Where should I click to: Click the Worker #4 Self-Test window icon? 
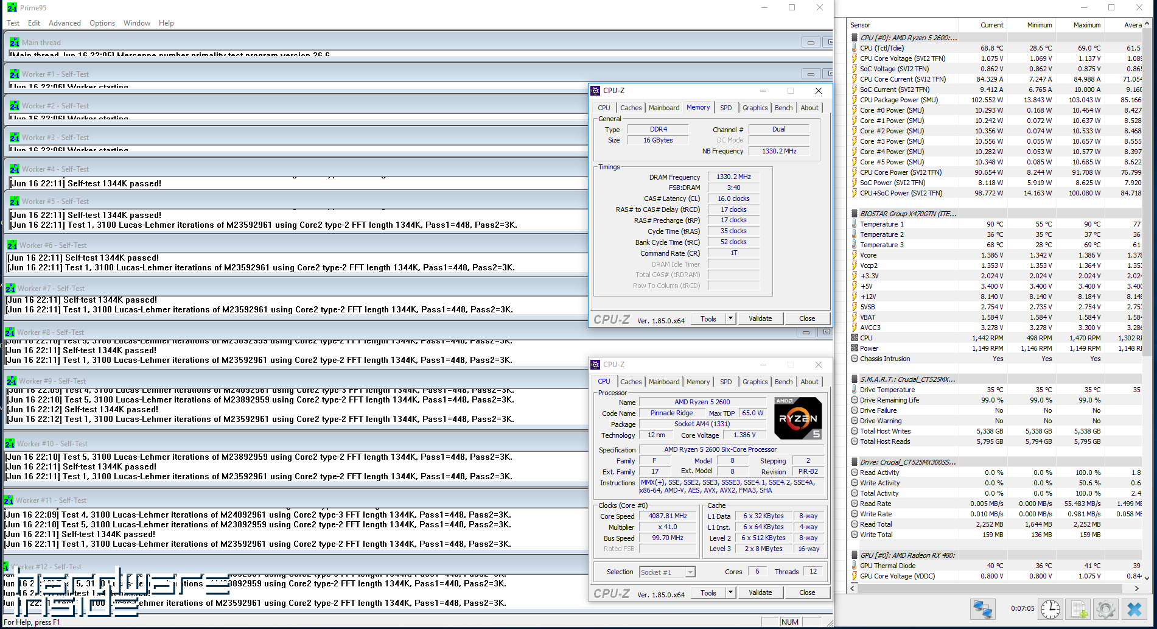15,169
